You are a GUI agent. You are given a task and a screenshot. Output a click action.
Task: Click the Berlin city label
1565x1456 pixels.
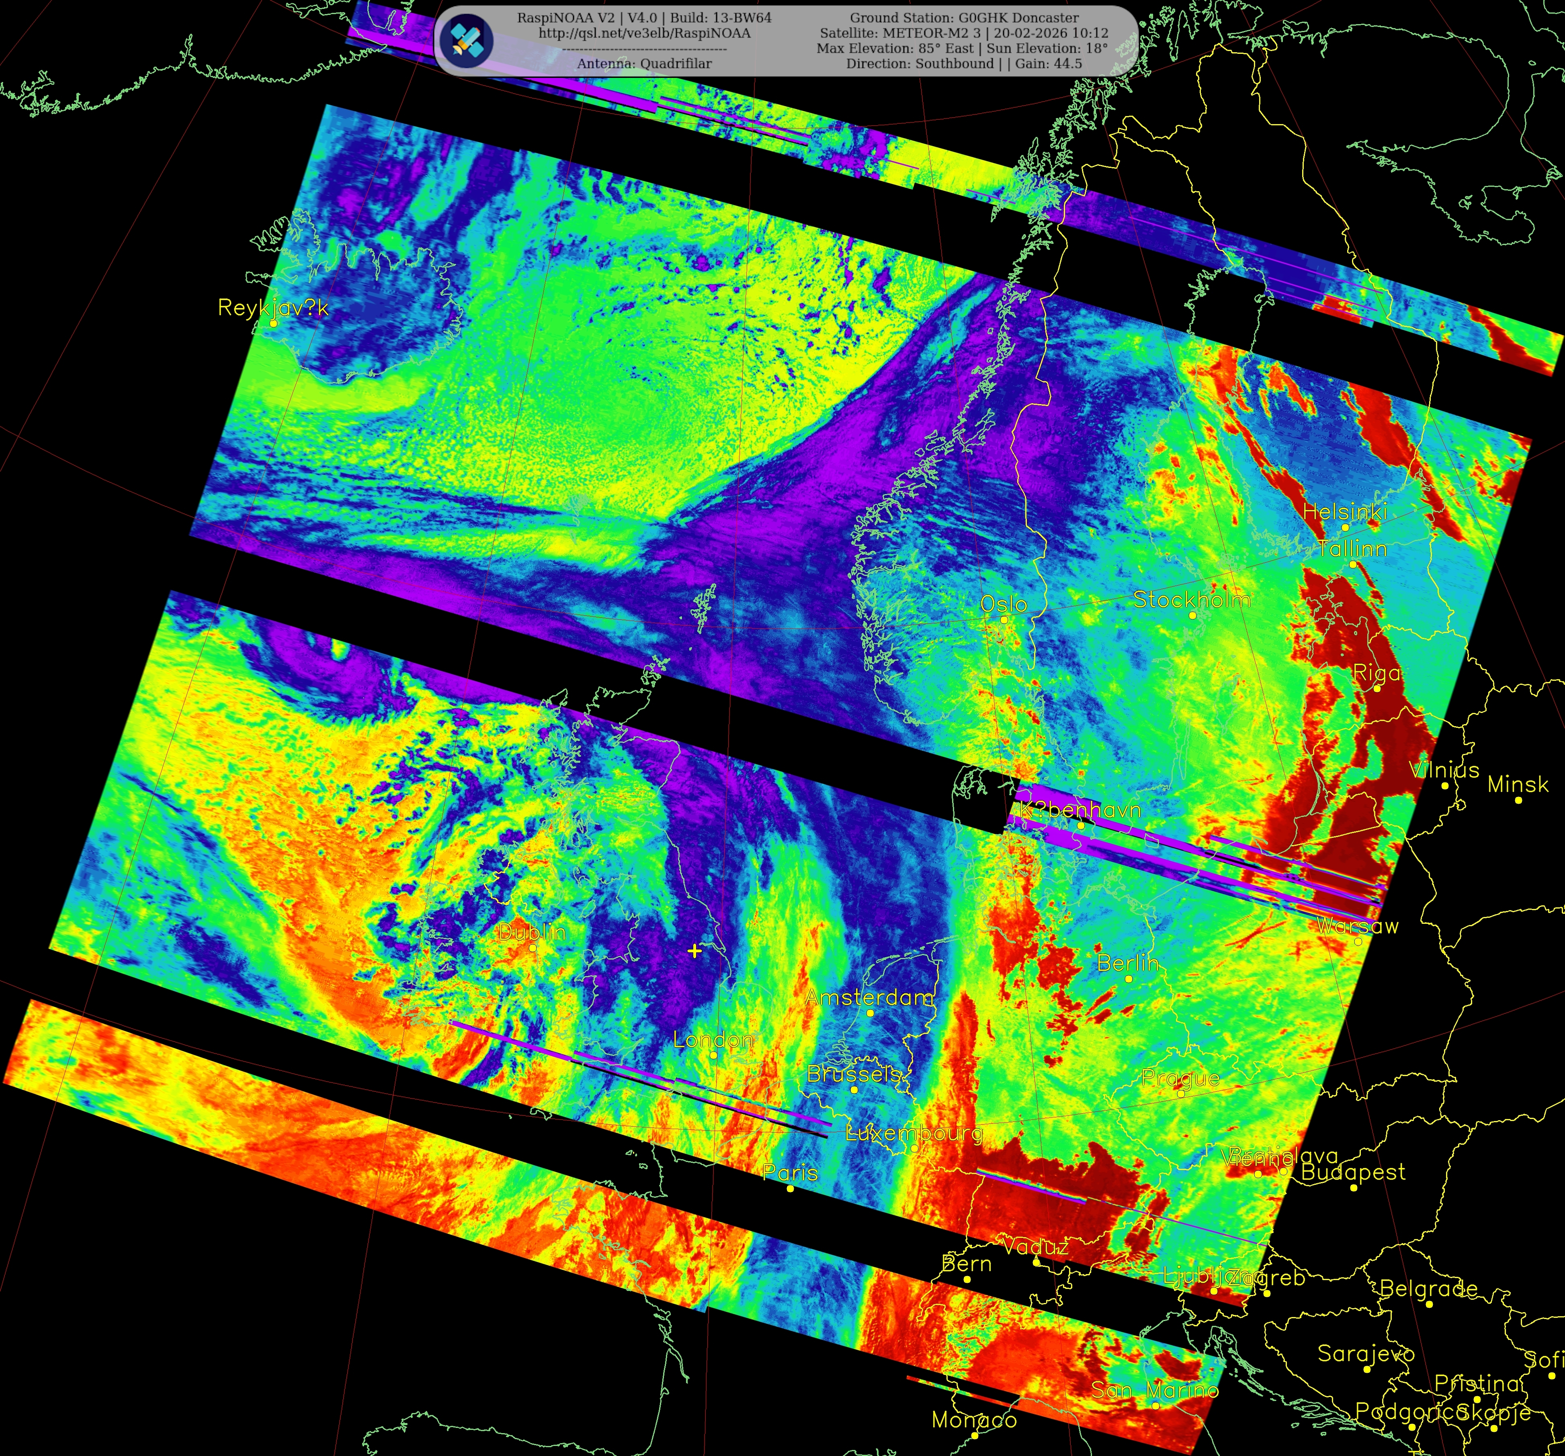(1127, 963)
